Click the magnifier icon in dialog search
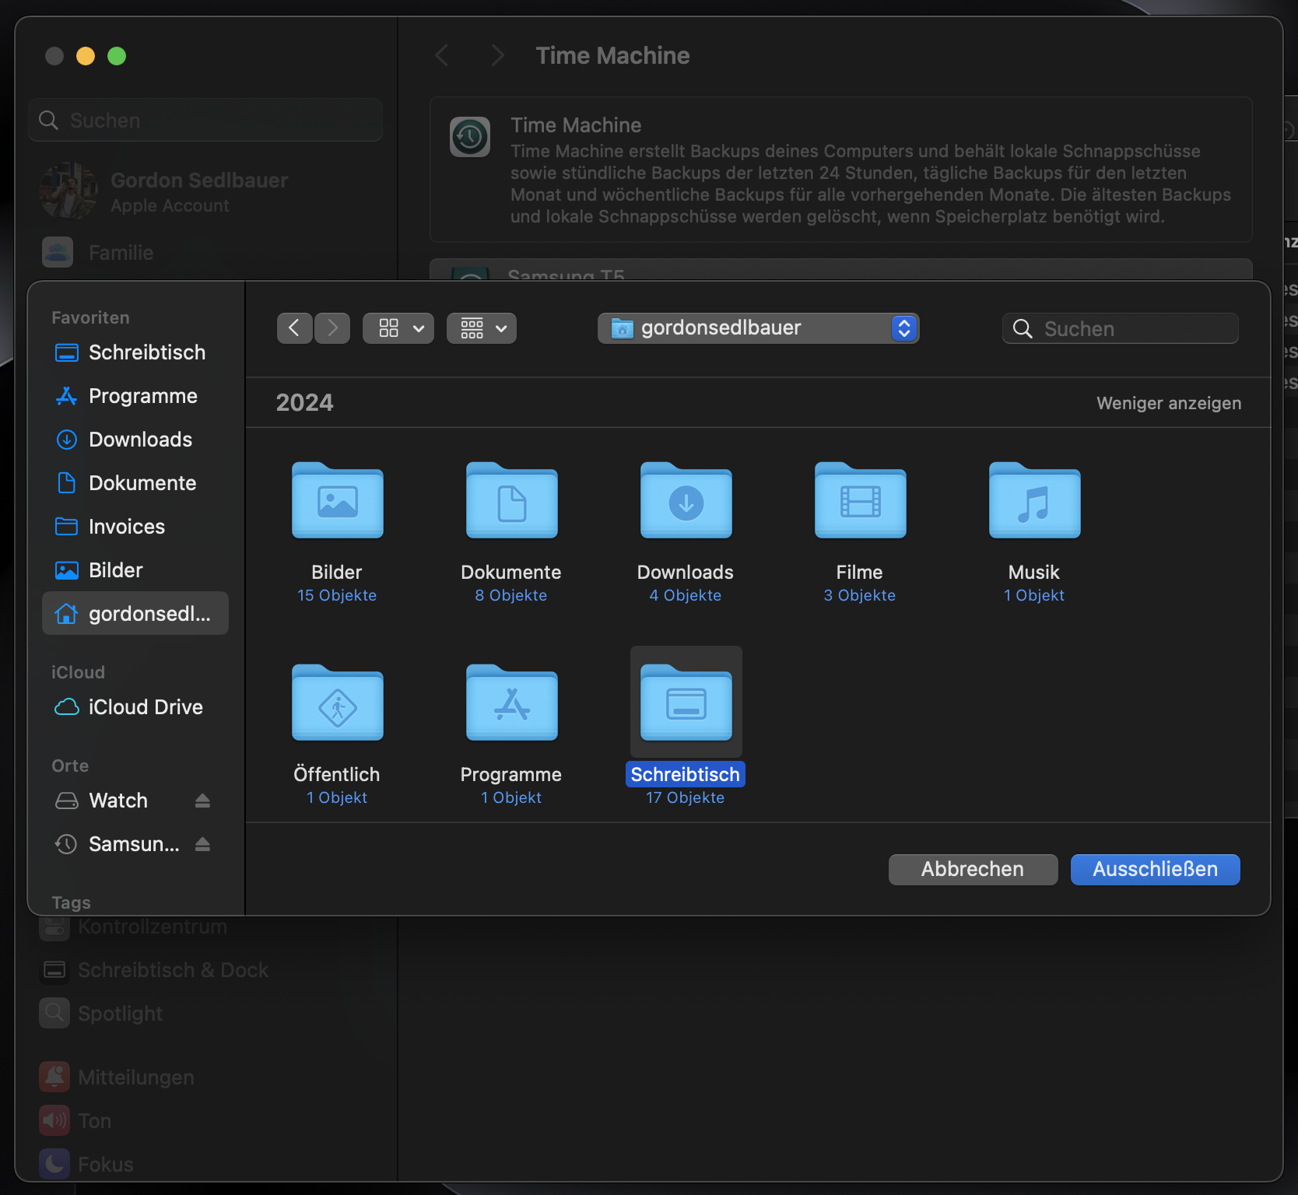Viewport: 1298px width, 1195px height. [1023, 329]
